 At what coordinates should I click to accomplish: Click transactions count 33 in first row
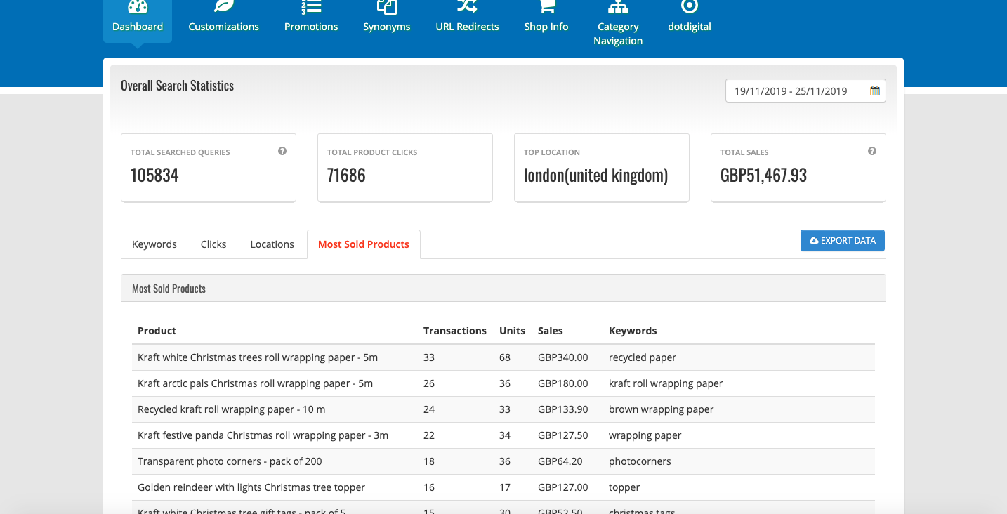(x=429, y=357)
